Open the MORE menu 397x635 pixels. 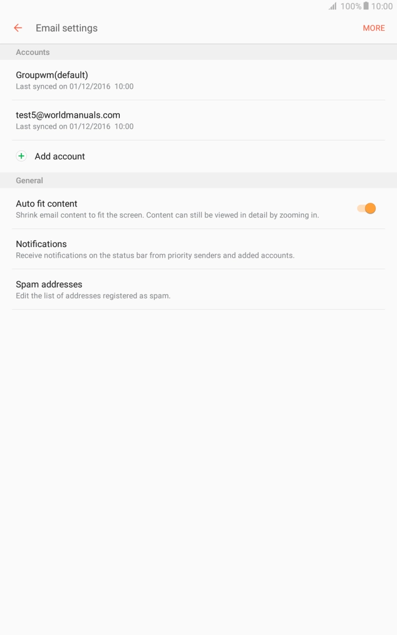coord(374,27)
